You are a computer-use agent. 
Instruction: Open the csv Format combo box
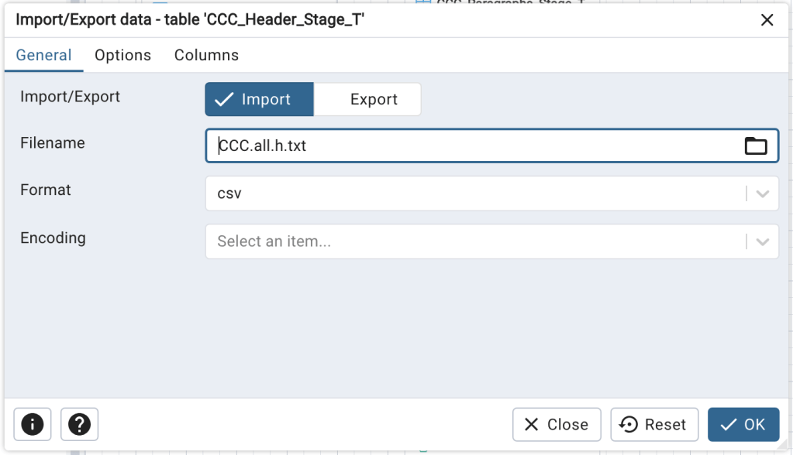[473, 193]
